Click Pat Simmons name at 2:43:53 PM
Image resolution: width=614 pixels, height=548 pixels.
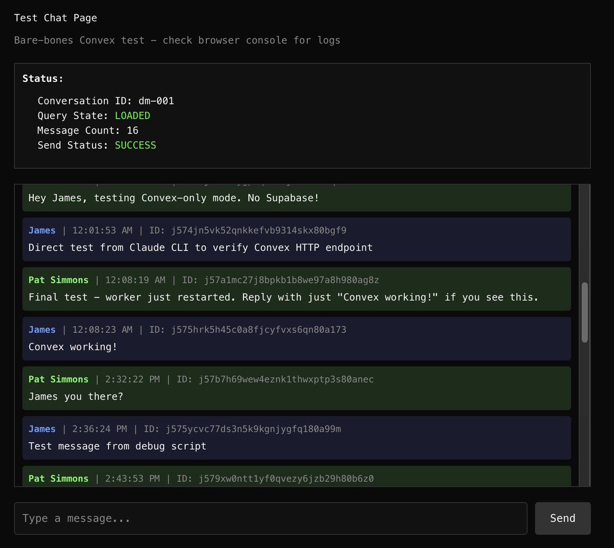(x=58, y=478)
